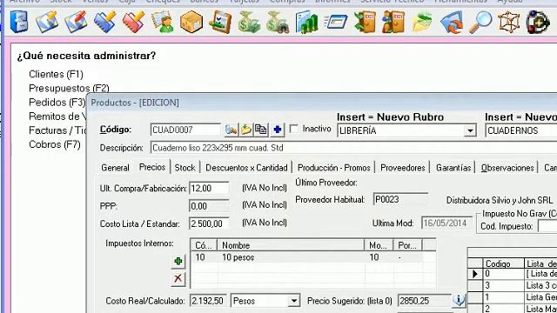Image resolution: width=557 pixels, height=313 pixels.
Task: Select the red stamp toolbar icon
Action: click(133, 22)
